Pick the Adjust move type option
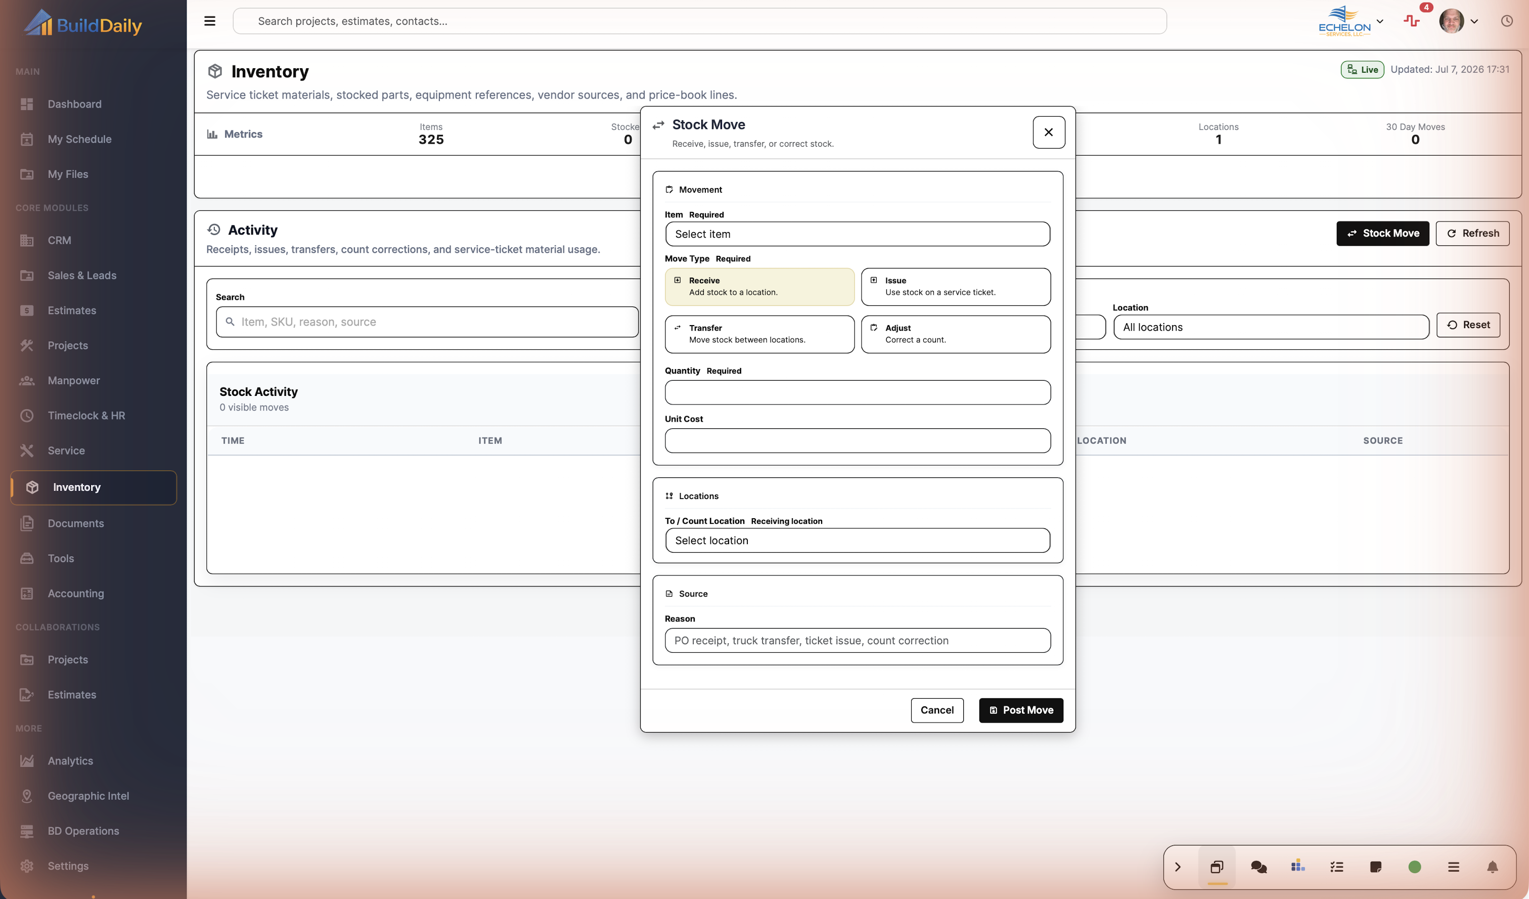The width and height of the screenshot is (1529, 899). (x=956, y=334)
